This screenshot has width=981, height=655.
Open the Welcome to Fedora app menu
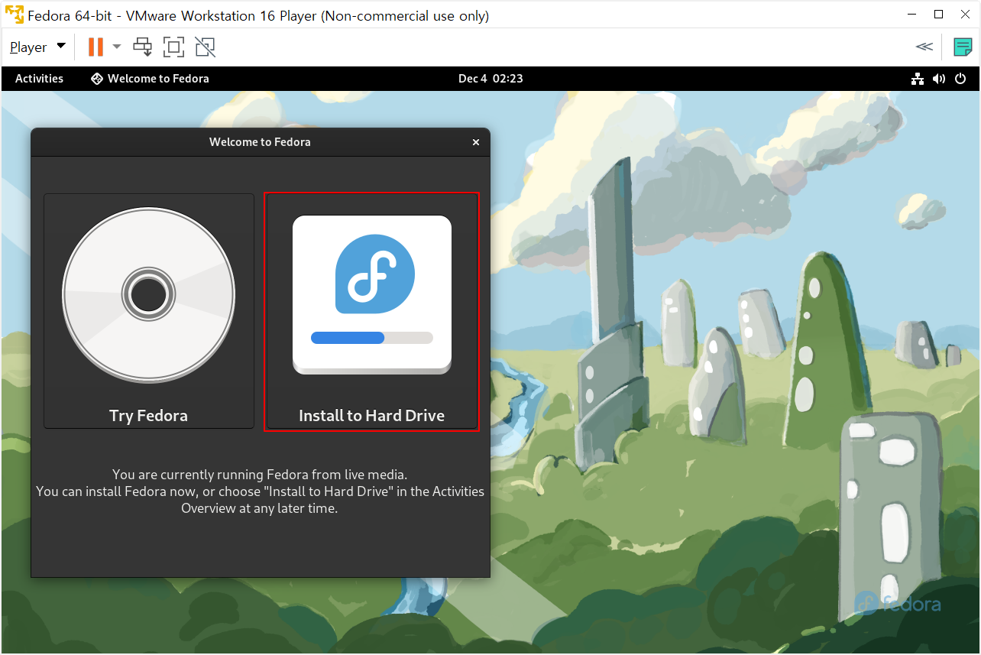point(150,79)
